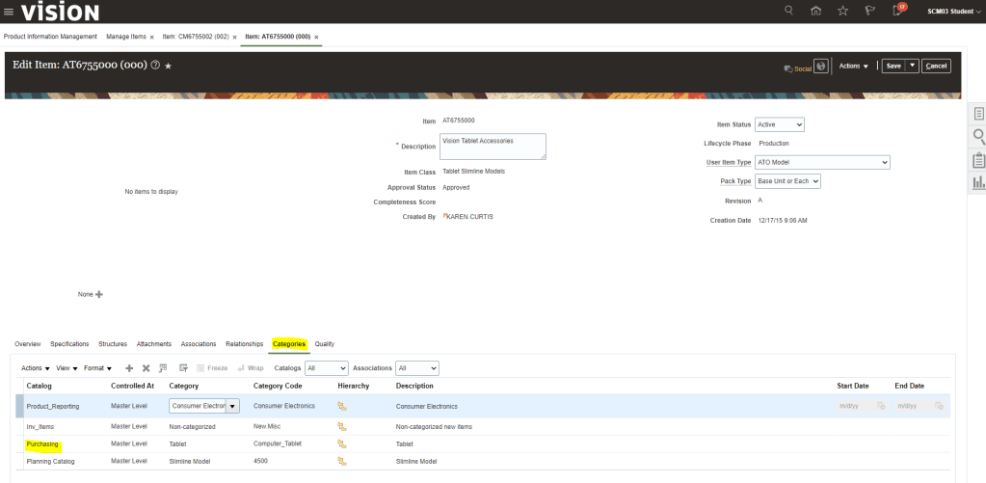Open the notifications bell with badge
The image size is (986, 483).
pyautogui.click(x=898, y=11)
